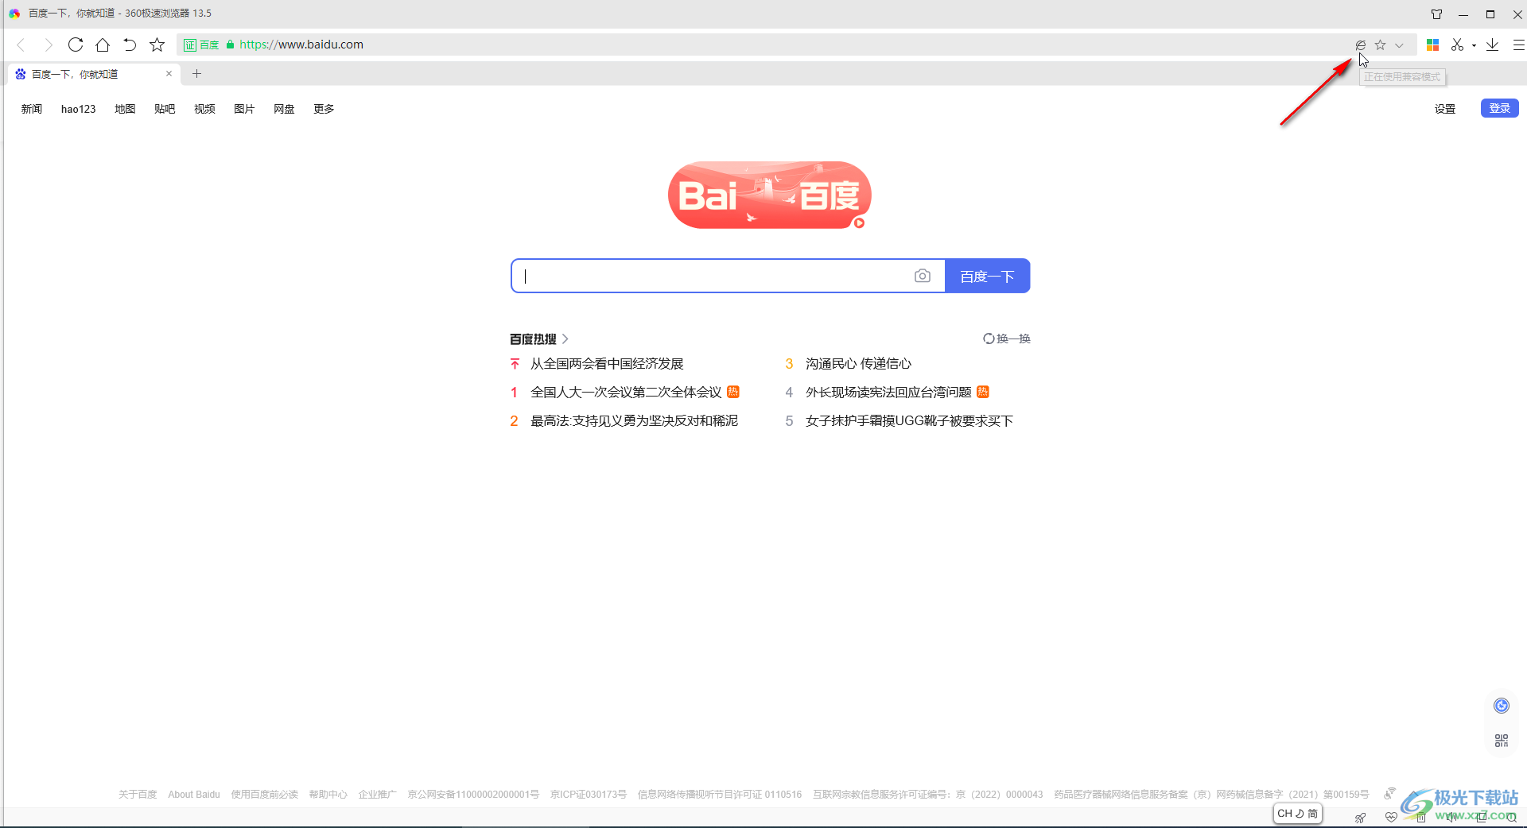Open 全国人大一次会议第二次全体会议 topic
This screenshot has width=1527, height=828.
pyautogui.click(x=626, y=393)
